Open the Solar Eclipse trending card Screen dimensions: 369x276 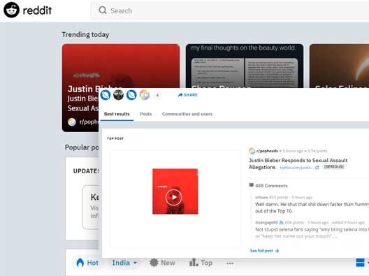tap(339, 66)
